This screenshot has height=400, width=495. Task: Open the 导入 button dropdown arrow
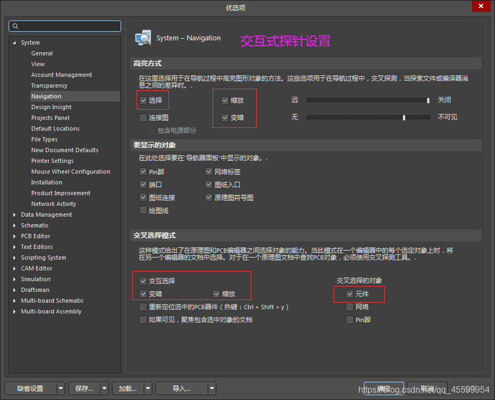coord(212,388)
